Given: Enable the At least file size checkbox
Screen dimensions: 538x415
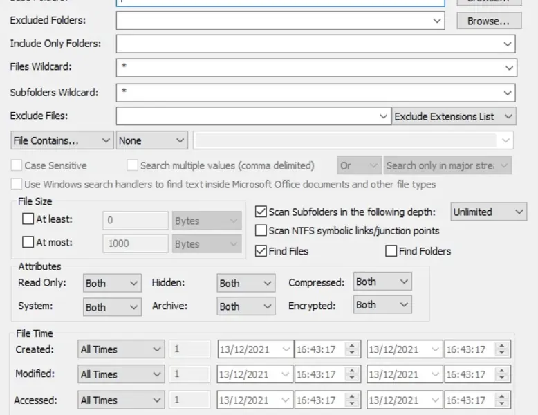Looking at the screenshot, I should point(28,219).
